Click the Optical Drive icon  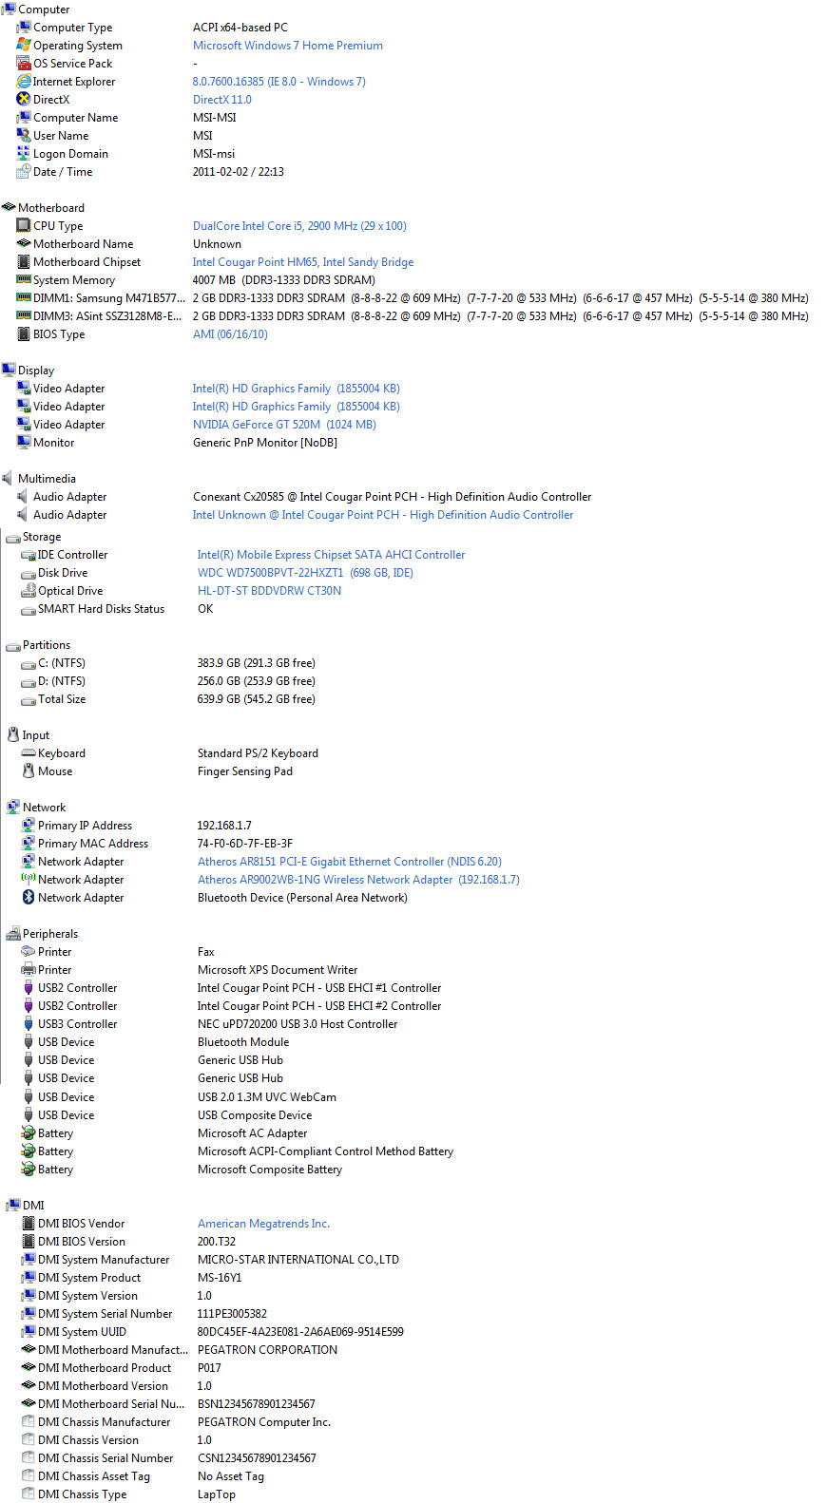[29, 591]
